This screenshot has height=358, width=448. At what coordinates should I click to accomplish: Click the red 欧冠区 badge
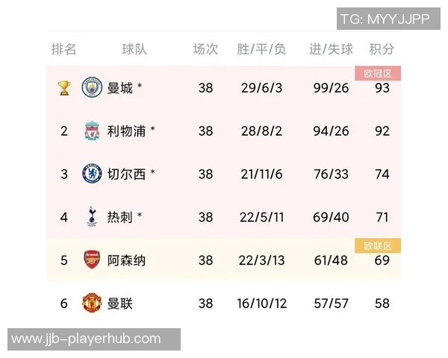pyautogui.click(x=378, y=73)
